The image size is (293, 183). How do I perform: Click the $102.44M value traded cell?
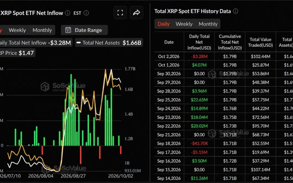tap(260, 56)
